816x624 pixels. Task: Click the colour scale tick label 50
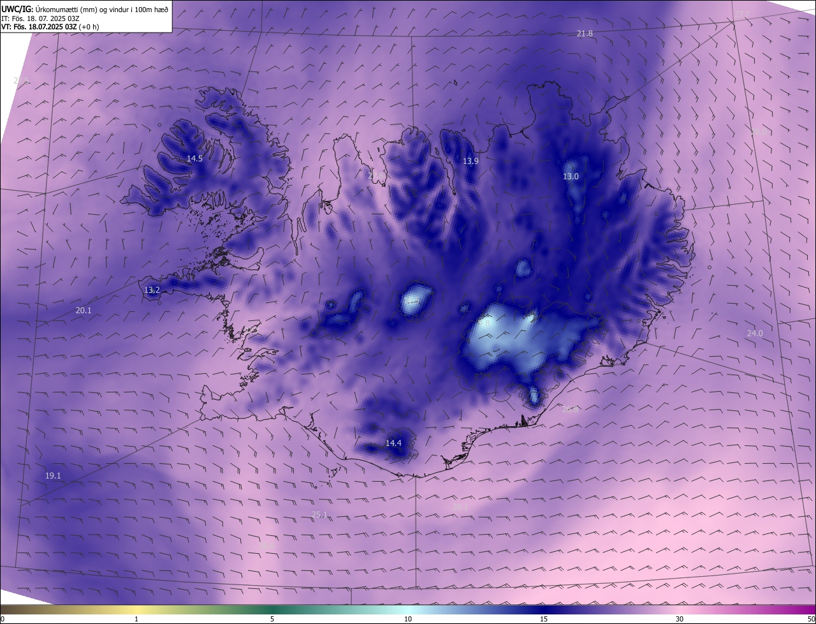click(811, 619)
